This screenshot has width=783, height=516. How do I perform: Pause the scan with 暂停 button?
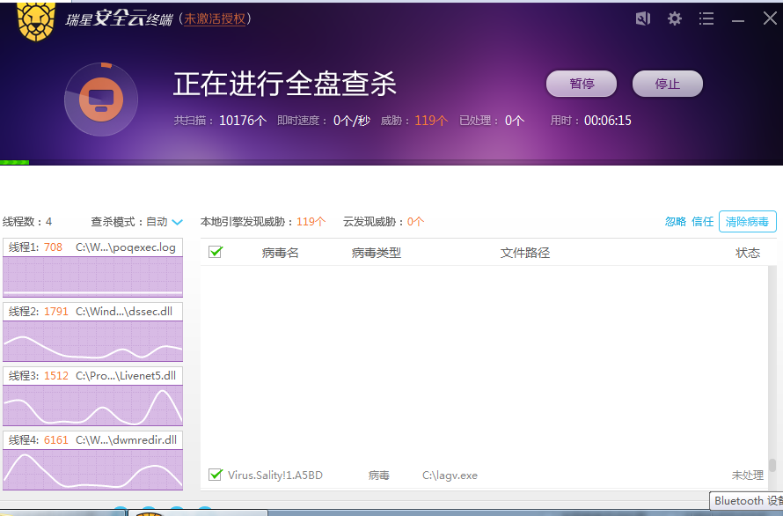pos(582,84)
